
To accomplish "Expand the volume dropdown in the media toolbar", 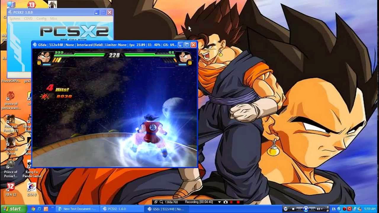I will point(322,209).
